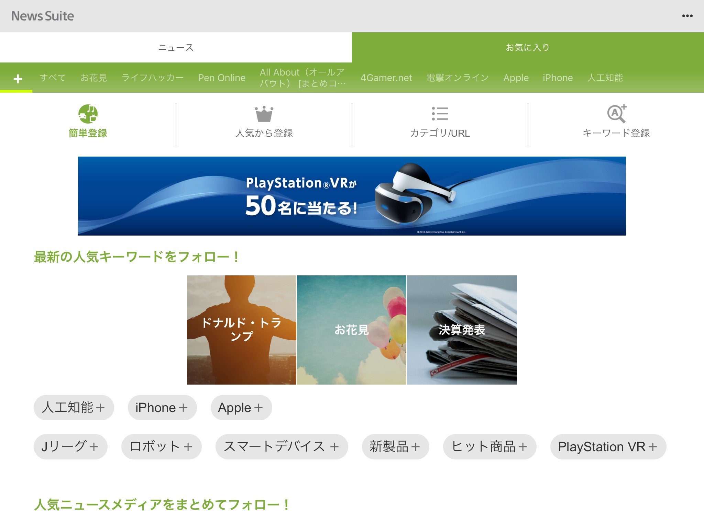704x513 pixels.
Task: Select the crown icon for 人気から登録
Action: tap(264, 114)
